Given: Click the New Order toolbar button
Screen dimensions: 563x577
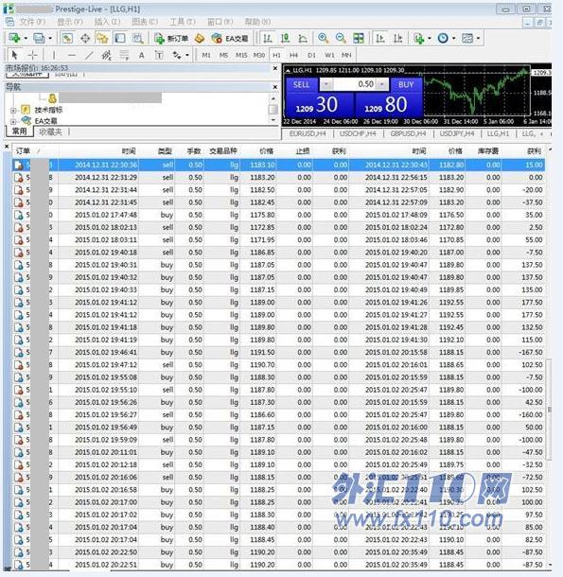Looking at the screenshot, I should click(x=171, y=38).
